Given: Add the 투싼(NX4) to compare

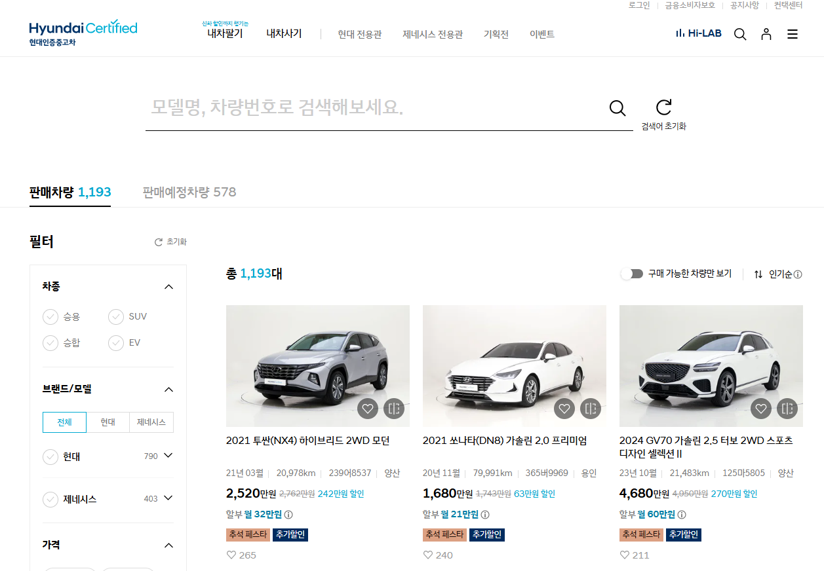Looking at the screenshot, I should click(x=394, y=409).
